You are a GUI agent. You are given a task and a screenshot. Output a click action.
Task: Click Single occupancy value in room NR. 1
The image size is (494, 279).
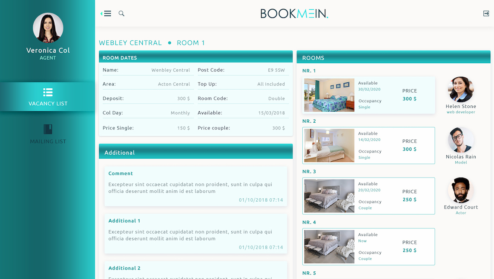coord(364,107)
